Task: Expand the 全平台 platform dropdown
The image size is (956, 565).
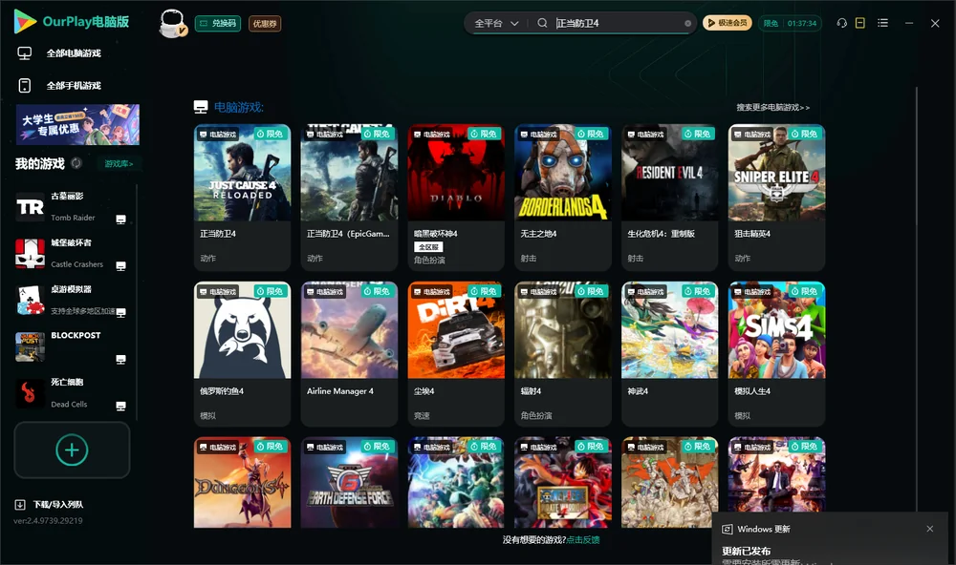Action: [496, 23]
